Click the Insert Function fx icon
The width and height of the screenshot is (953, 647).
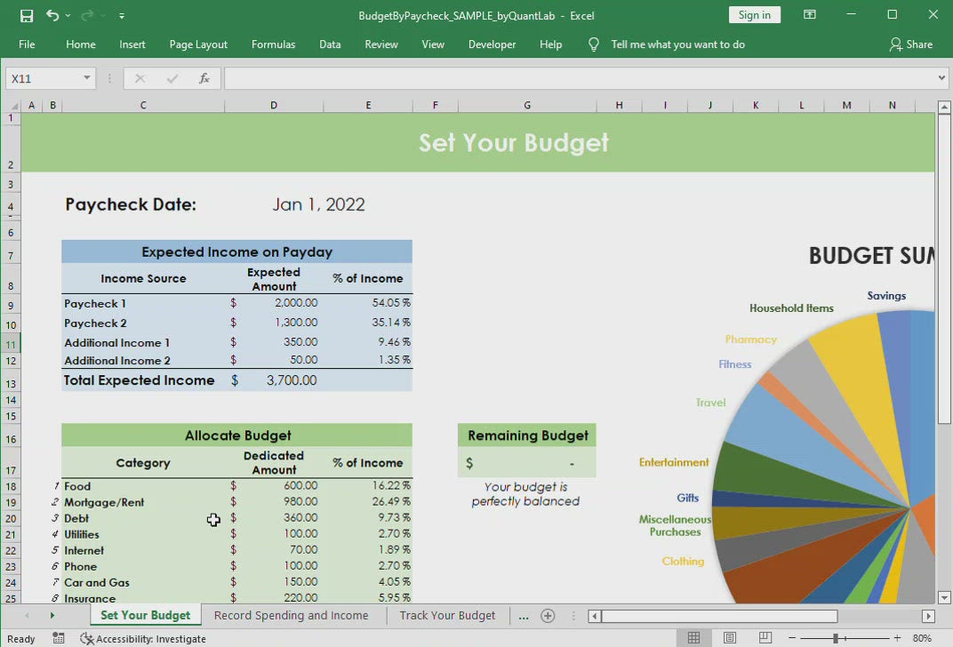pos(204,78)
